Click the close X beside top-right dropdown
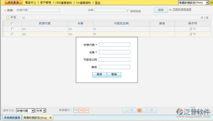 211,3
